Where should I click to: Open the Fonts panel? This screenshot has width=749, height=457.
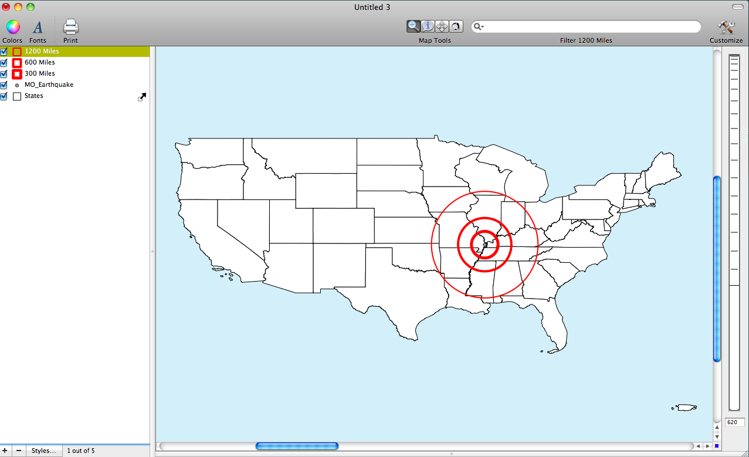pos(38,27)
